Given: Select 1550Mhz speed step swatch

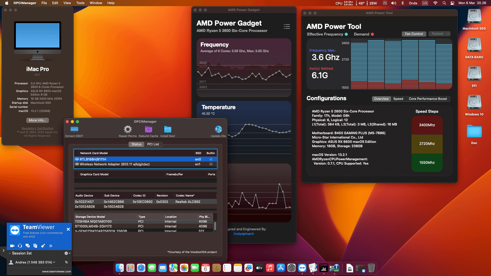Looking at the screenshot, I should point(427,163).
